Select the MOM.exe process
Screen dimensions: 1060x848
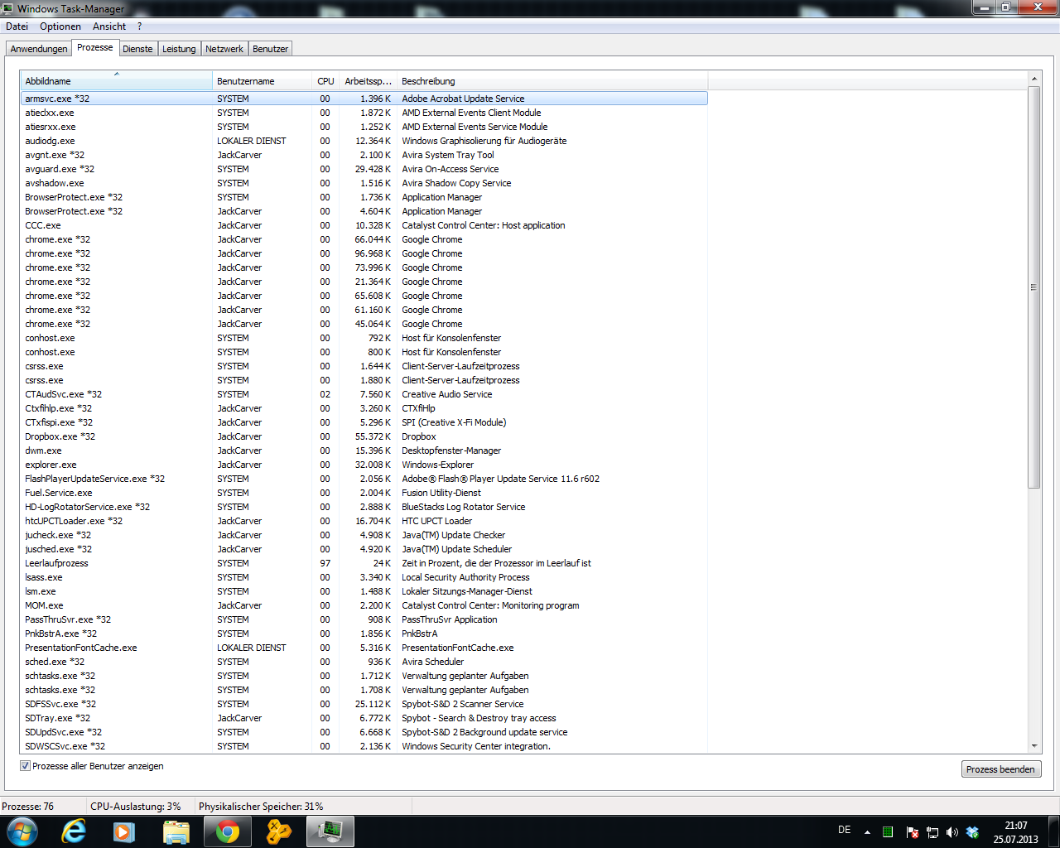pyautogui.click(x=364, y=605)
